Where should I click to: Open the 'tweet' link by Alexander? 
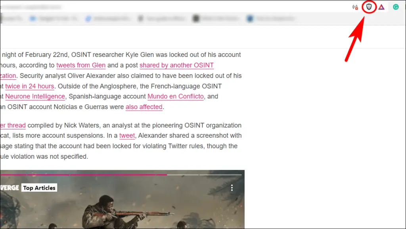click(127, 136)
